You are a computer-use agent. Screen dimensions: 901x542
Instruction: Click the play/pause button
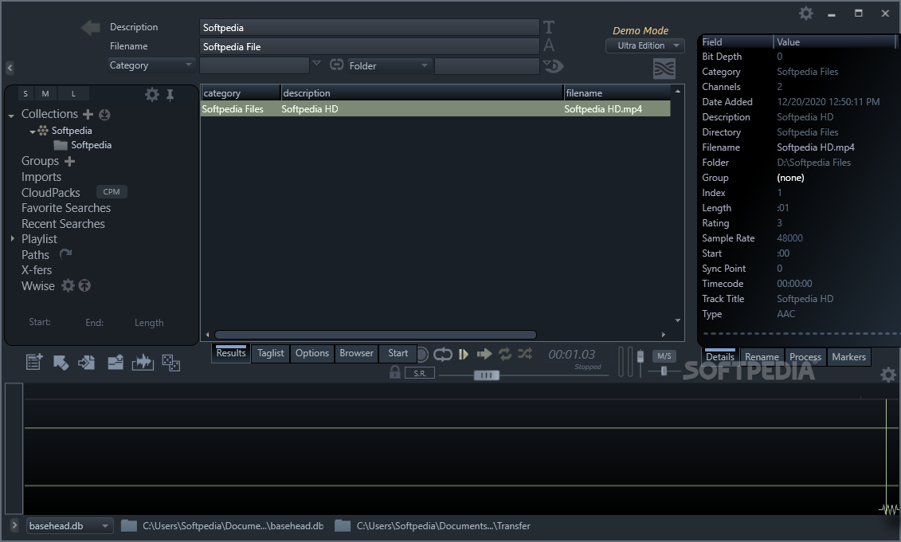pyautogui.click(x=463, y=354)
